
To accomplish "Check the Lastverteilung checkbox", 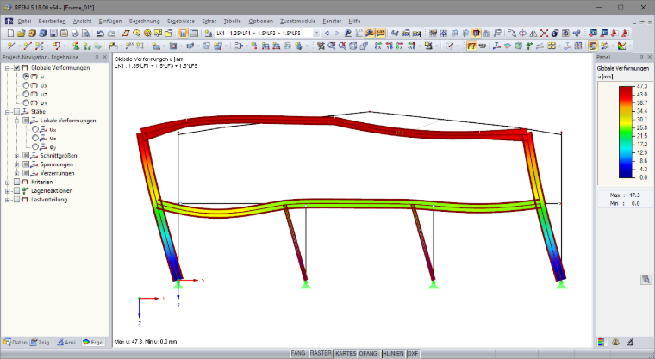I will 16,200.
